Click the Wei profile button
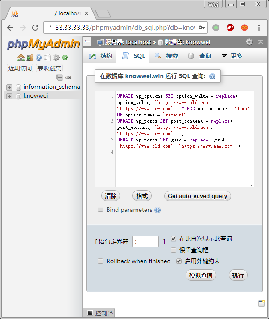Viewport: 269px width, 319px height. click(x=213, y=4)
